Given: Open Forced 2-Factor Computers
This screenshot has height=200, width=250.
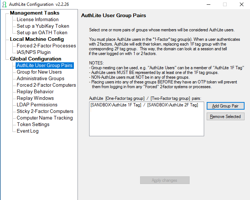Looking at the screenshot, I should [46, 85].
